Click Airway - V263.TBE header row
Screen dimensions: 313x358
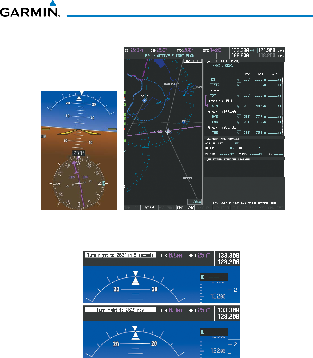click(222, 127)
